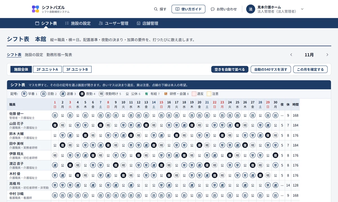Click day 15 日 column header

point(161,105)
